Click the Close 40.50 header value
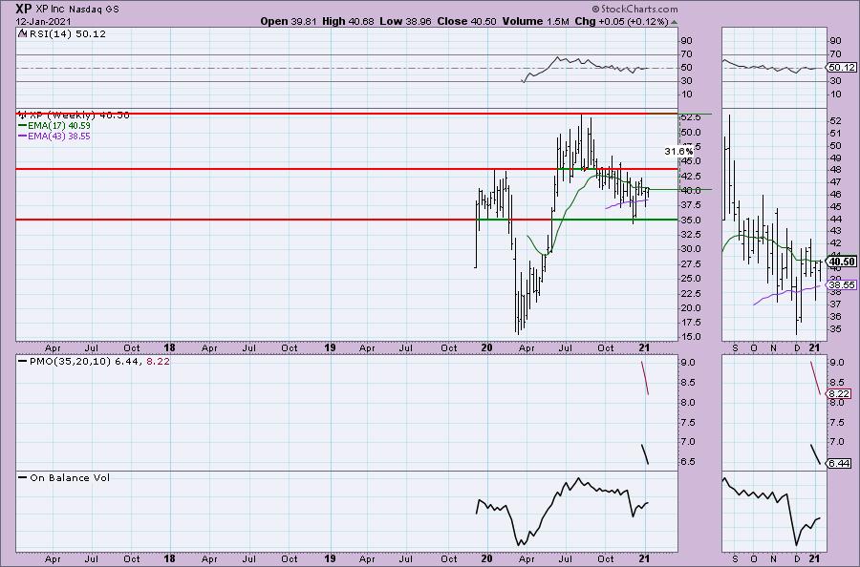This screenshot has width=860, height=567. point(466,21)
